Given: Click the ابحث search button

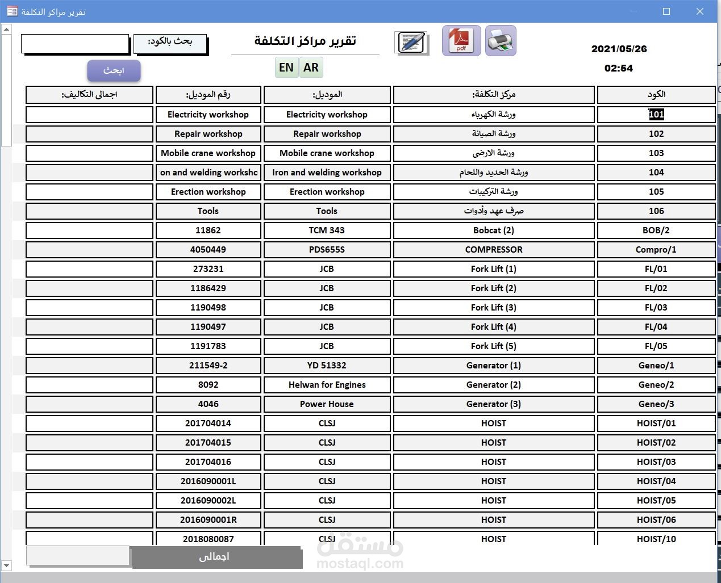Looking at the screenshot, I should (x=114, y=70).
